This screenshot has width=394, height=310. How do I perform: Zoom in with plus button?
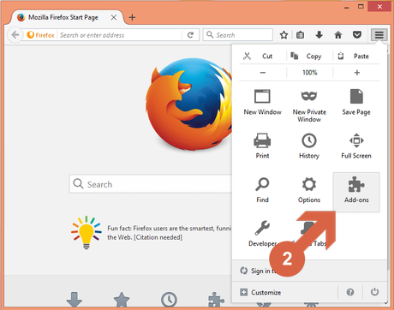coord(357,73)
